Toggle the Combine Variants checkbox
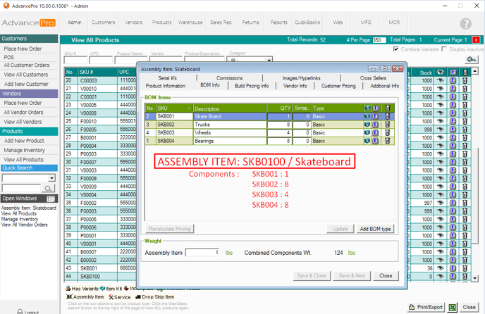485x314 pixels. pos(396,49)
